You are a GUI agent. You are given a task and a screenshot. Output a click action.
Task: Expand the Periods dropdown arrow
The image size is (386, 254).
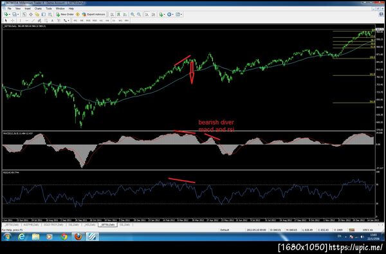(x=173, y=14)
